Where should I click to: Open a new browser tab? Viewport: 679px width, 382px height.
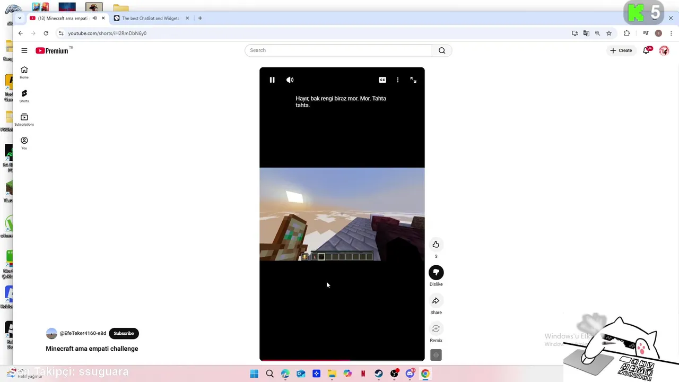(x=200, y=18)
